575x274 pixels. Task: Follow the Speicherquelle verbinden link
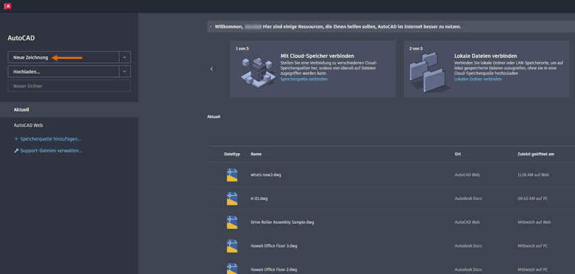[304, 79]
